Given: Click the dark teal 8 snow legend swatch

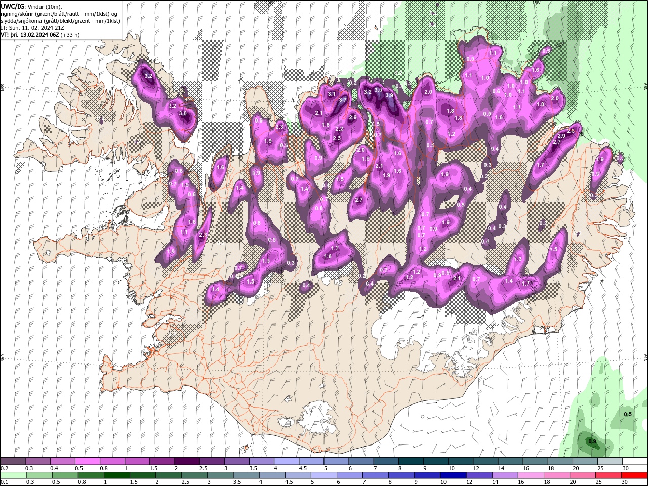Looking at the screenshot, I should point(411,461).
